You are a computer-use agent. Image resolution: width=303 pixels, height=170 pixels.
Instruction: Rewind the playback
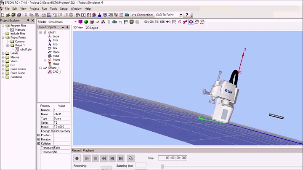point(104,158)
